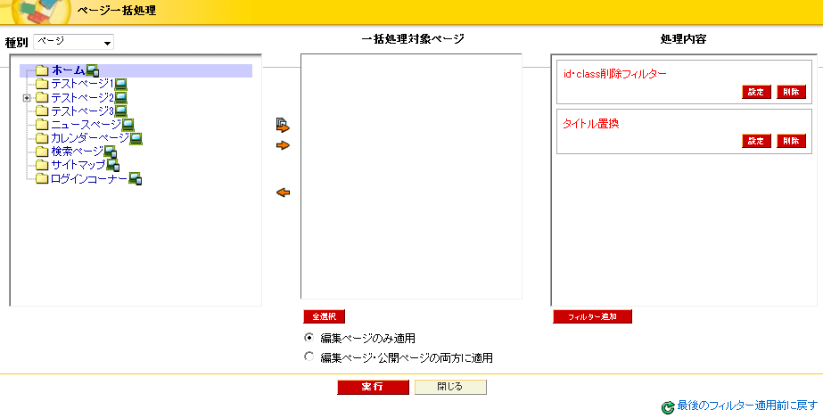Select サイトマップ in the page tree
Image resolution: width=823 pixels, height=418 pixels.
click(78, 165)
